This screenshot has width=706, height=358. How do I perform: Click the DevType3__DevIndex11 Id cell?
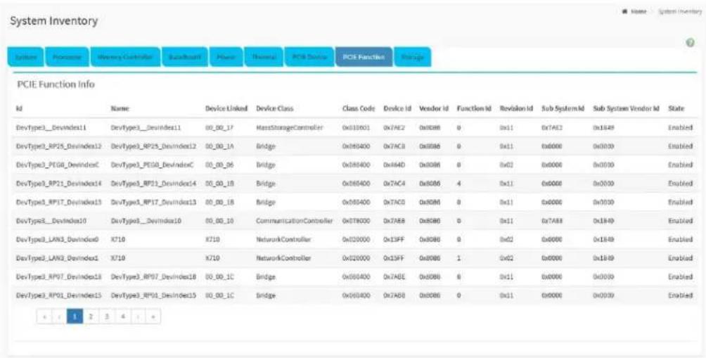(x=51, y=128)
